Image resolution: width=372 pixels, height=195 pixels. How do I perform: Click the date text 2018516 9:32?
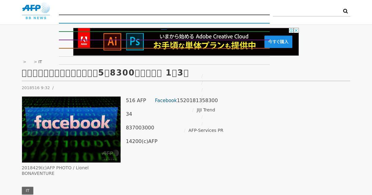point(36,88)
